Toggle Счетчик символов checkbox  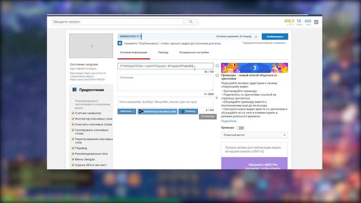73,113
